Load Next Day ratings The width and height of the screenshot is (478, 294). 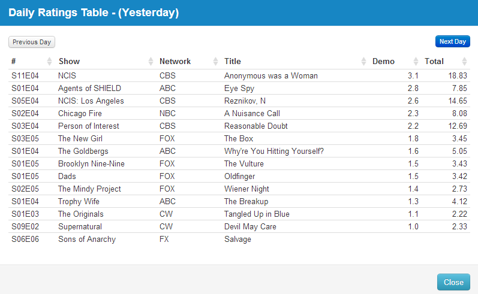click(452, 41)
